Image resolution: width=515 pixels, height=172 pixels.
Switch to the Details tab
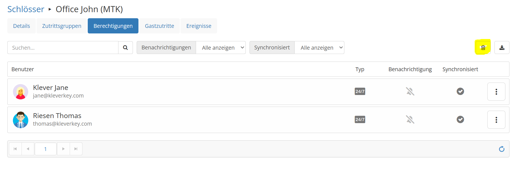point(22,26)
